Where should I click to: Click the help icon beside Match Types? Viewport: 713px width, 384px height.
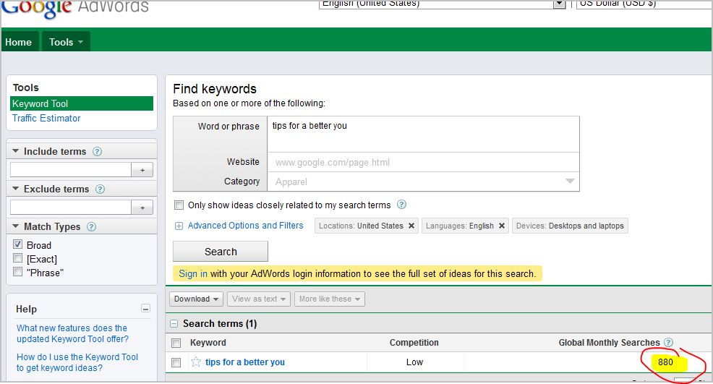(x=92, y=227)
